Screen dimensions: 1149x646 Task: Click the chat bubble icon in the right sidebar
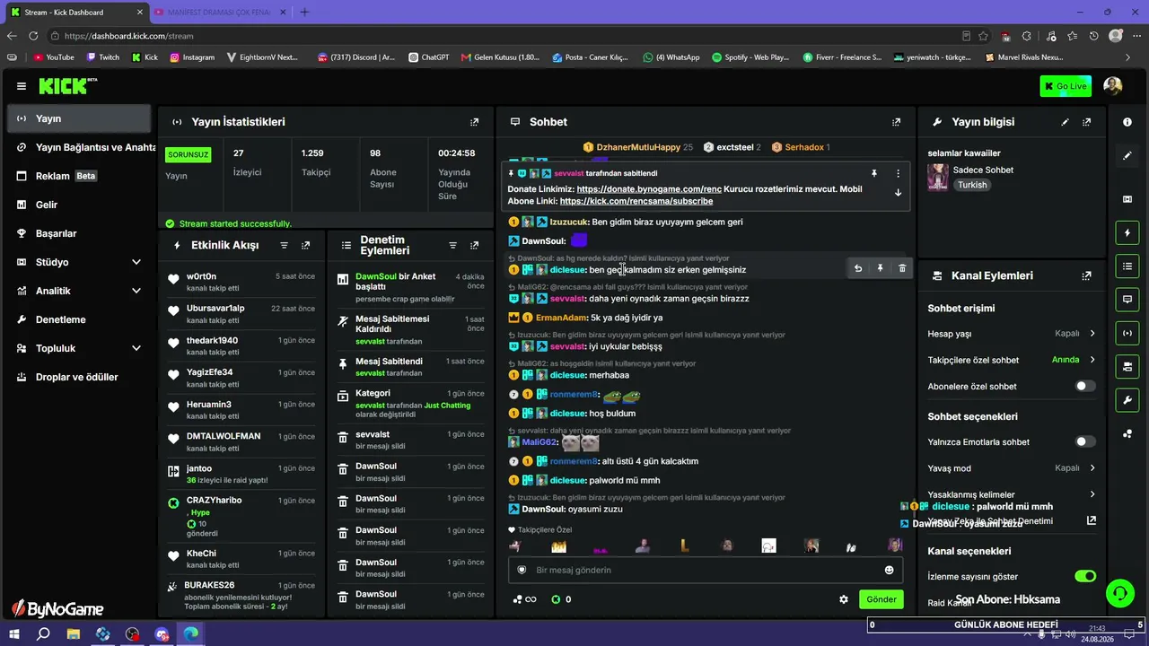click(1127, 299)
